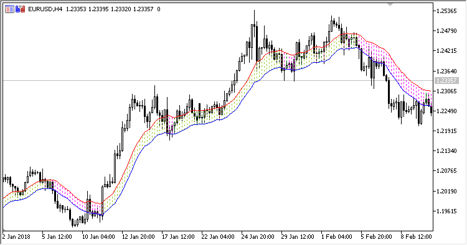Click the Depth of Market icon next to EURUSD
This screenshot has height=245, width=467.
[9, 9]
